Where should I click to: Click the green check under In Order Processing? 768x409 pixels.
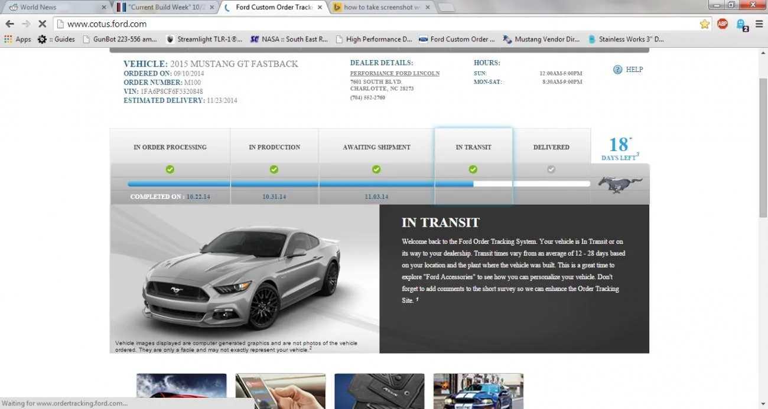point(170,169)
